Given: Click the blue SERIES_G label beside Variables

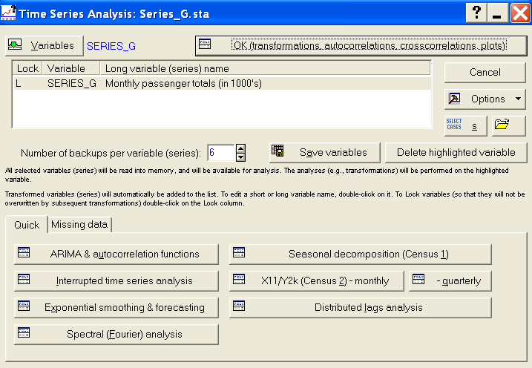Looking at the screenshot, I should 111,46.
